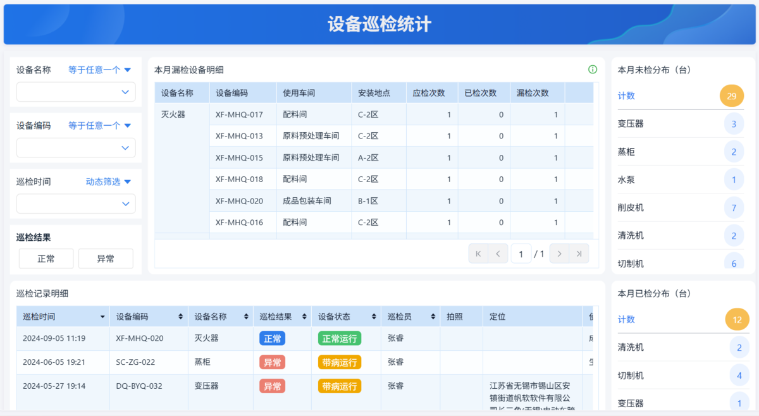Click the orange 29 count badge
This screenshot has width=759, height=416.
[731, 96]
